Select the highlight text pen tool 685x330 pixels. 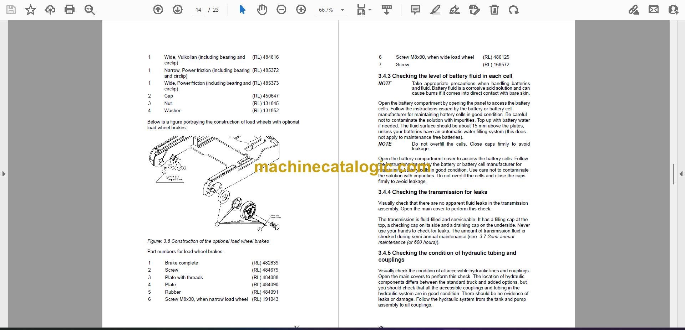pos(435,10)
